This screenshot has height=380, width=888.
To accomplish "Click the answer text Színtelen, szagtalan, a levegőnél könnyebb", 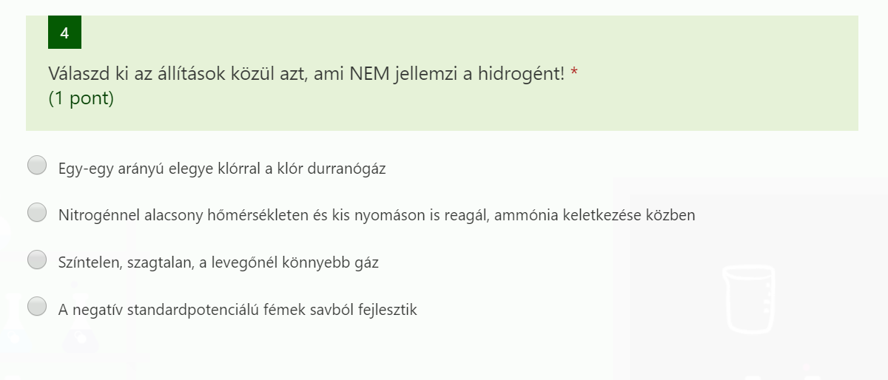I will point(218,262).
